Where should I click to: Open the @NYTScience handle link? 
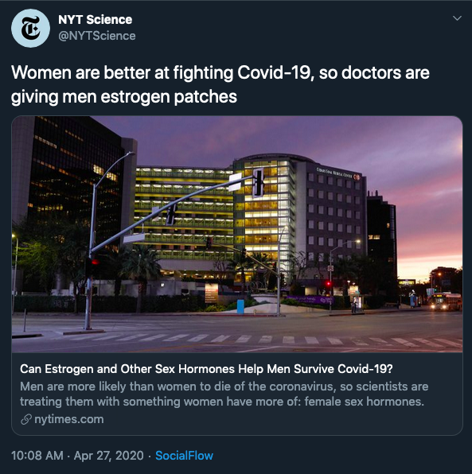pyautogui.click(x=97, y=36)
